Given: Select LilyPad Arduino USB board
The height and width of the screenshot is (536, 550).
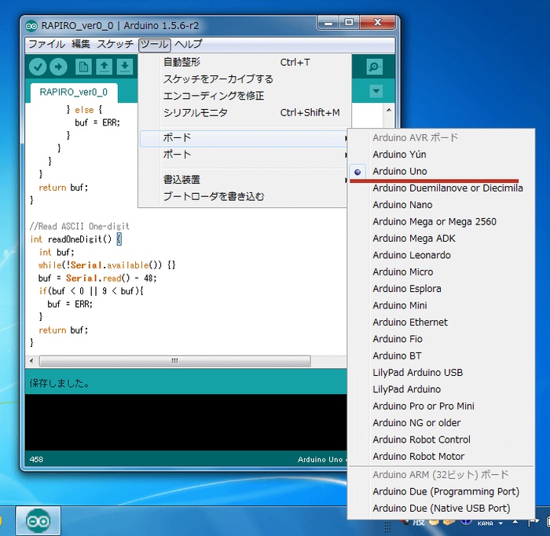Looking at the screenshot, I should click(441, 373).
